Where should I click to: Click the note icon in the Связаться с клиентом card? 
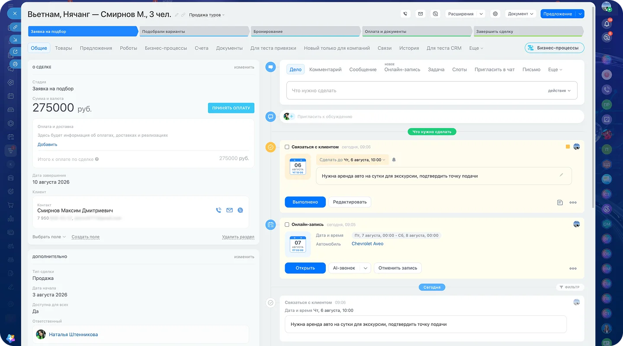click(x=560, y=202)
